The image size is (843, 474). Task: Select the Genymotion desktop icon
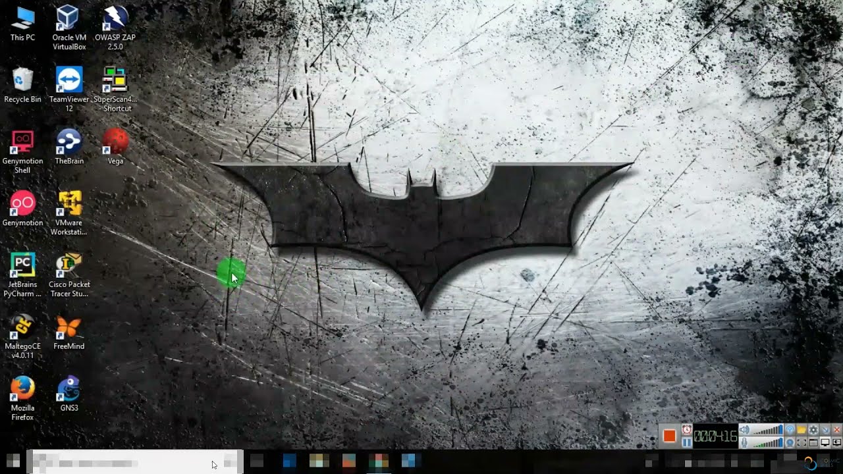click(22, 209)
